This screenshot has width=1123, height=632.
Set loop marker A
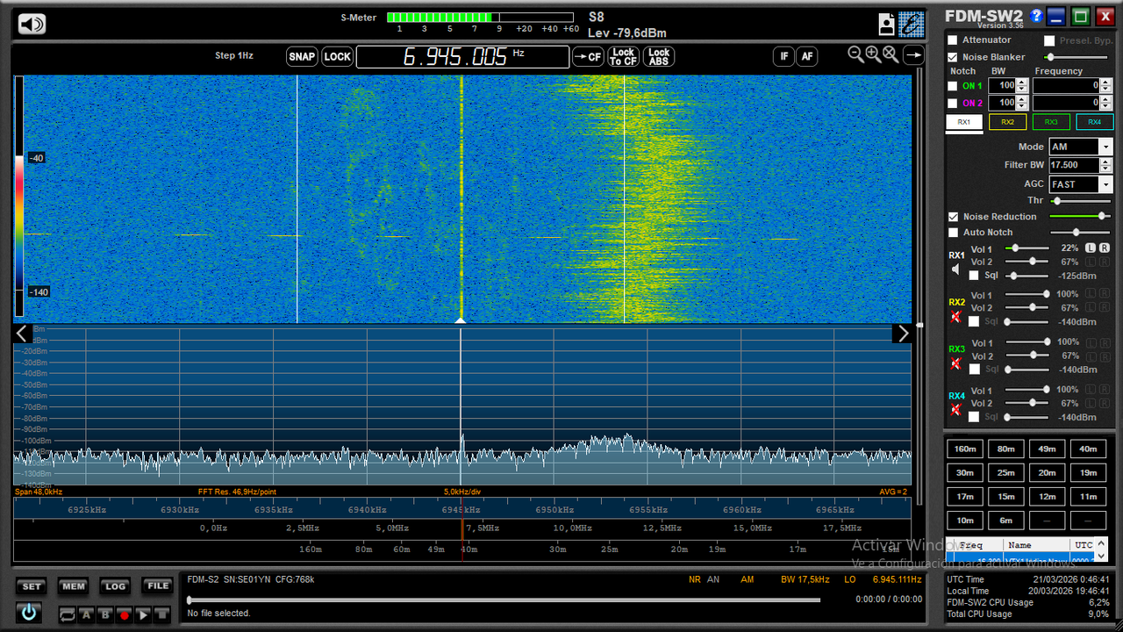(86, 615)
